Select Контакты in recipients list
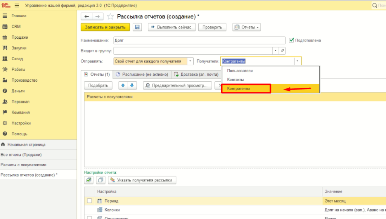This screenshot has width=386, height=219. (x=271, y=80)
